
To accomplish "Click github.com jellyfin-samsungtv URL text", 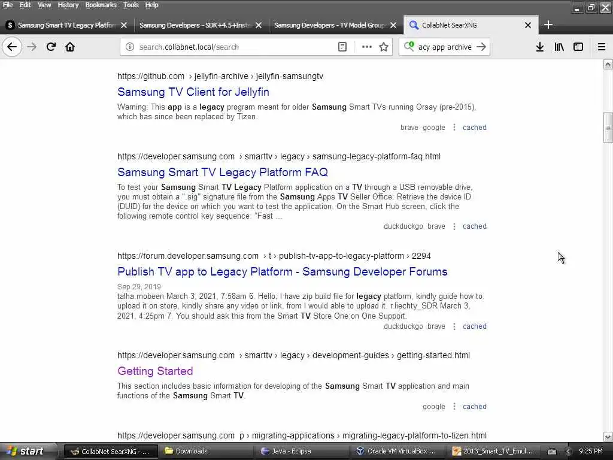I will tap(220, 76).
